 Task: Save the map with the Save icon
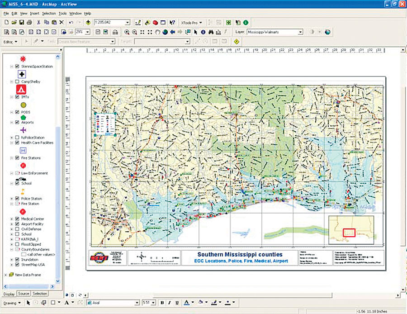tap(22, 23)
